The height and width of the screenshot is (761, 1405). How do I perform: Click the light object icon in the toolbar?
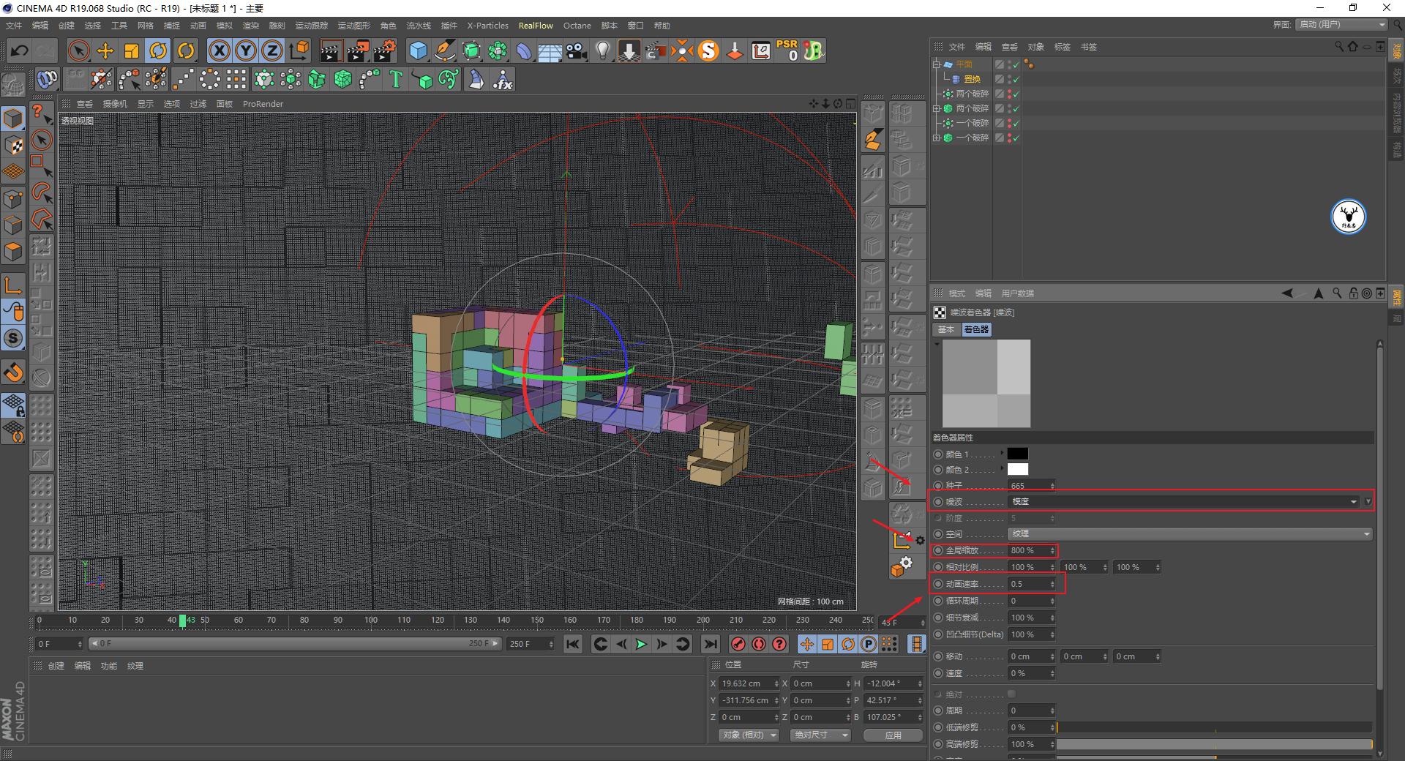tap(602, 50)
